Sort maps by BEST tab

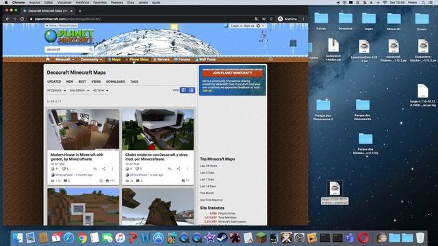coord(82,81)
